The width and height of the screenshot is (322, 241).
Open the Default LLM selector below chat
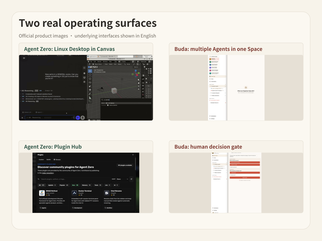click(27, 112)
